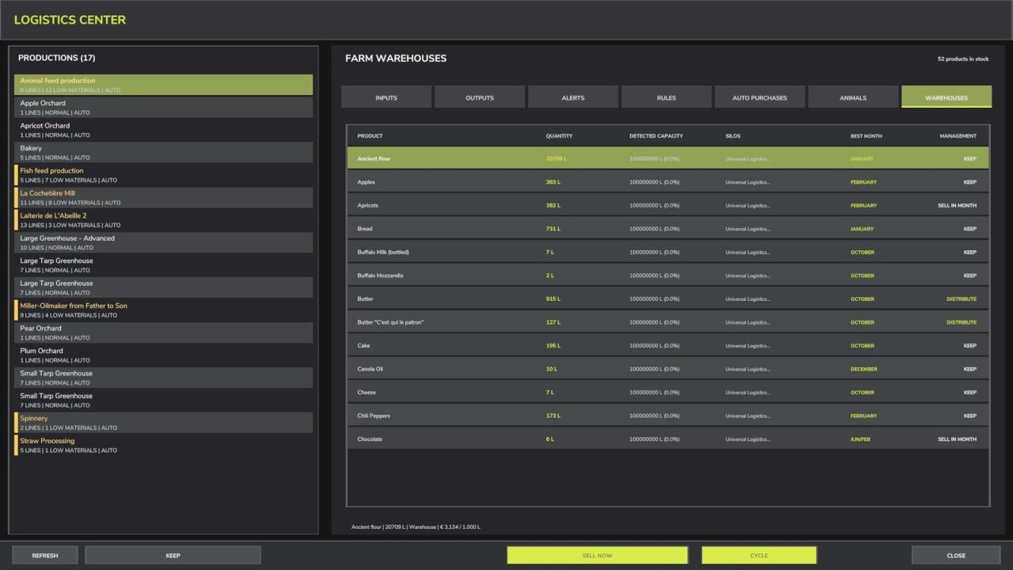This screenshot has width=1013, height=570.
Task: Click the Close button in bottom bar
Action: 956,555
